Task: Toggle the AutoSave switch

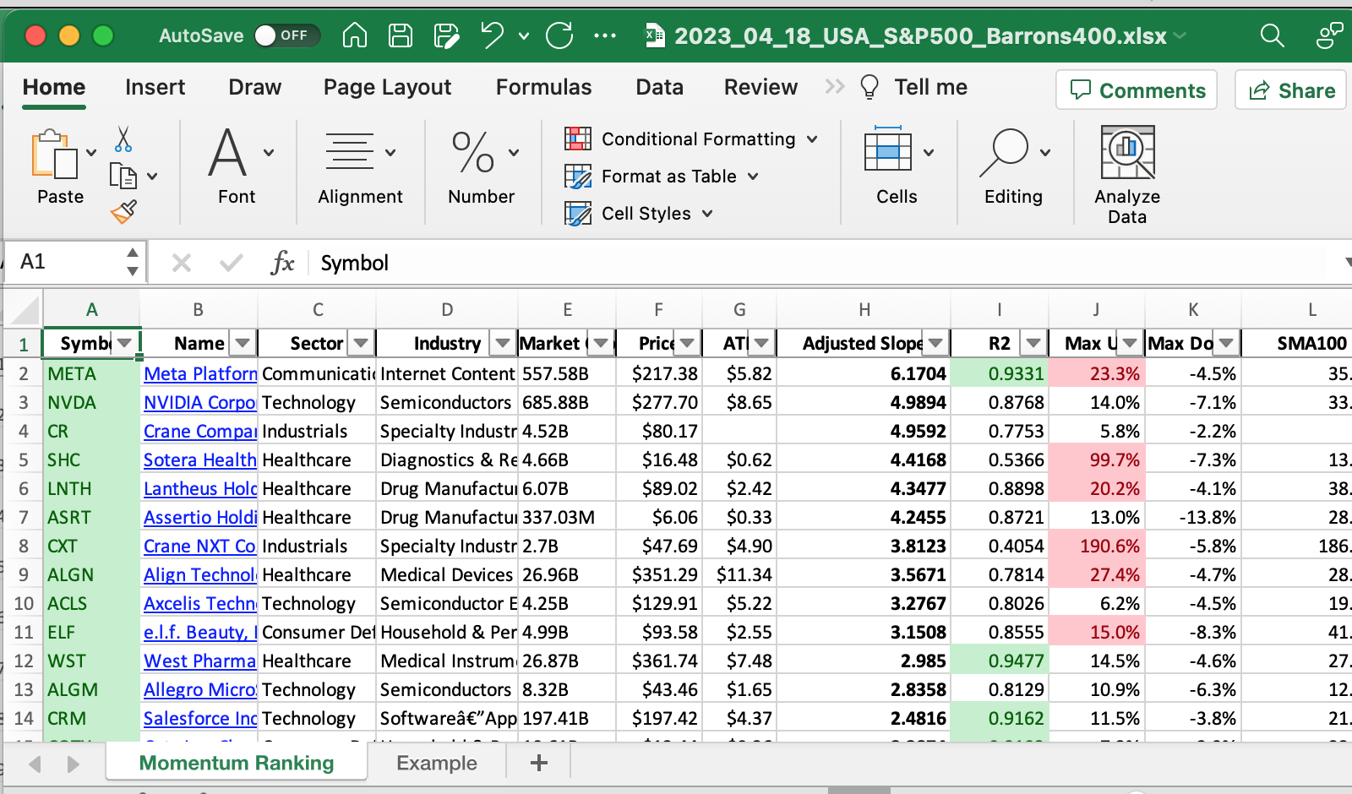Action: 286,35
